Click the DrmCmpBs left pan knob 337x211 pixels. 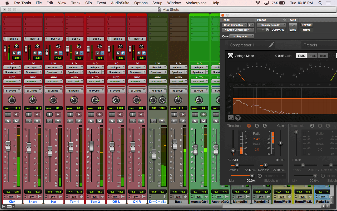tap(153, 100)
